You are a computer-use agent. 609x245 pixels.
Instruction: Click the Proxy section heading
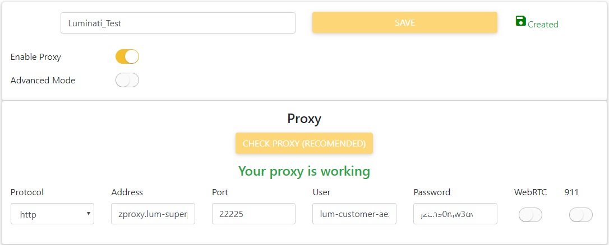pyautogui.click(x=304, y=119)
